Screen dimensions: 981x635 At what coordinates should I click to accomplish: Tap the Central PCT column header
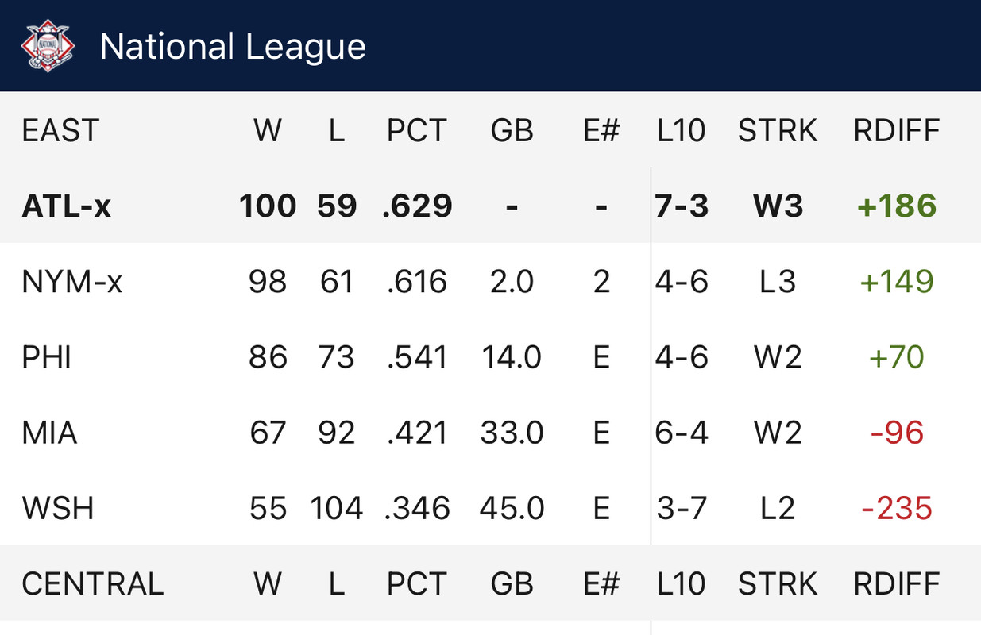click(416, 583)
